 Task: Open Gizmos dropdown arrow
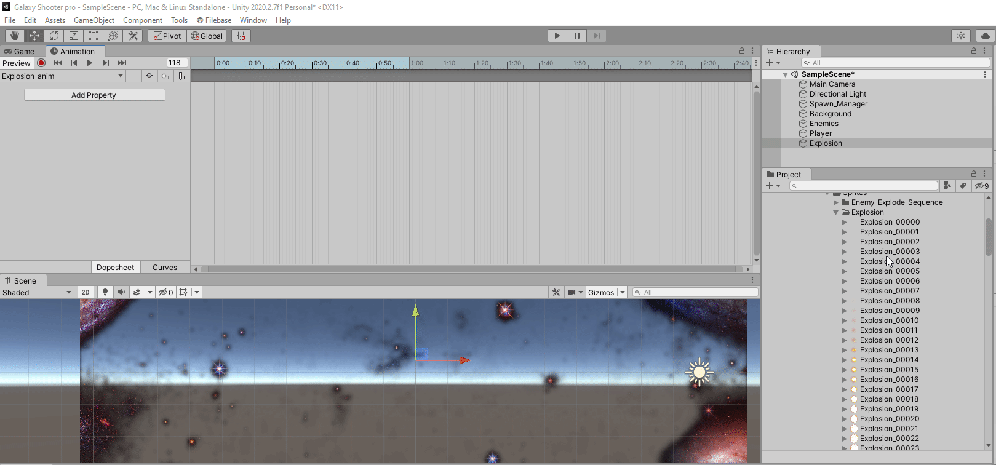click(623, 292)
